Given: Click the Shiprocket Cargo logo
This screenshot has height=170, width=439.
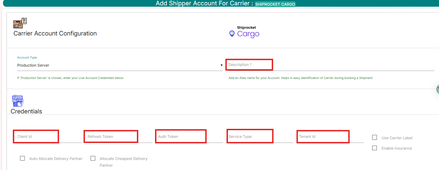Looking at the screenshot, I should coord(244,32).
